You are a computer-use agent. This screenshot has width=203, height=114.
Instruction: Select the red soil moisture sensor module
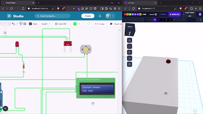68,47
